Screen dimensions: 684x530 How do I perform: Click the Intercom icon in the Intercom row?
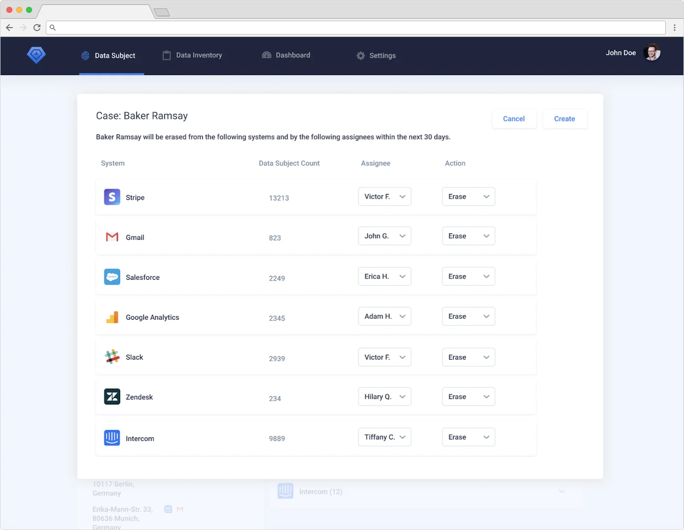click(112, 437)
